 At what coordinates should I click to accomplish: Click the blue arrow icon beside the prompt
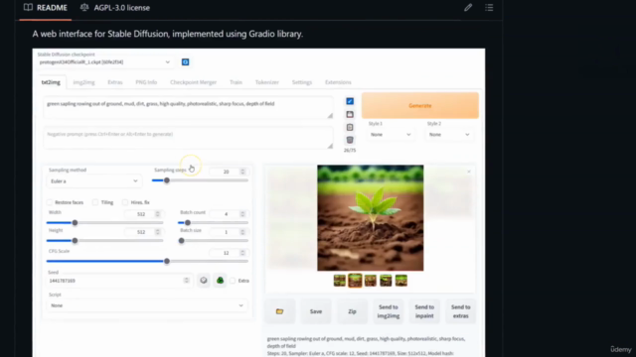350,101
